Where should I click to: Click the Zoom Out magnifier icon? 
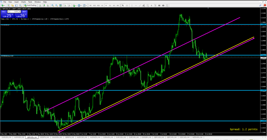(56, 6)
